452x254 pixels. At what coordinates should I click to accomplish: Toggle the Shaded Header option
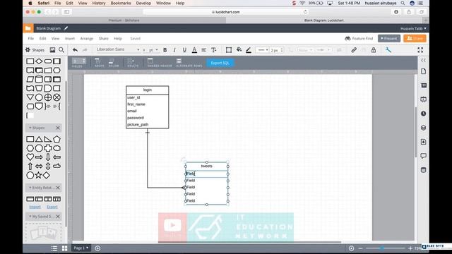(x=160, y=63)
